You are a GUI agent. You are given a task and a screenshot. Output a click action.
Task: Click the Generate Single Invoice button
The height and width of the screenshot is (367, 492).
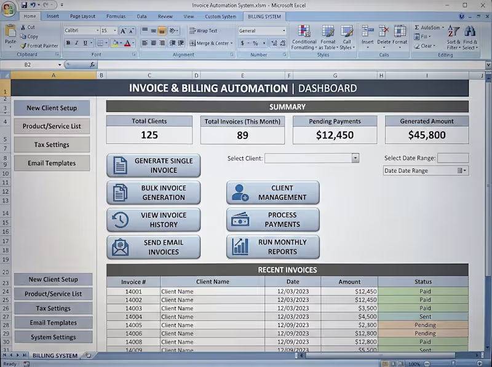[x=153, y=165]
